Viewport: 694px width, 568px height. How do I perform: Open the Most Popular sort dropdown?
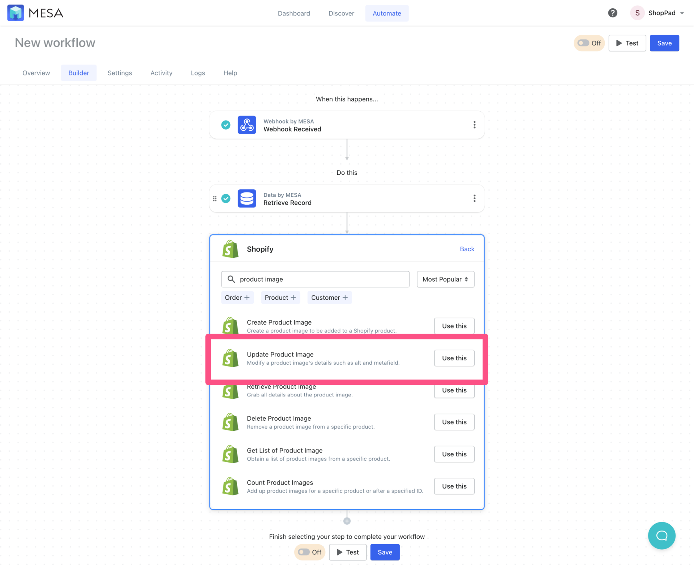coord(445,279)
